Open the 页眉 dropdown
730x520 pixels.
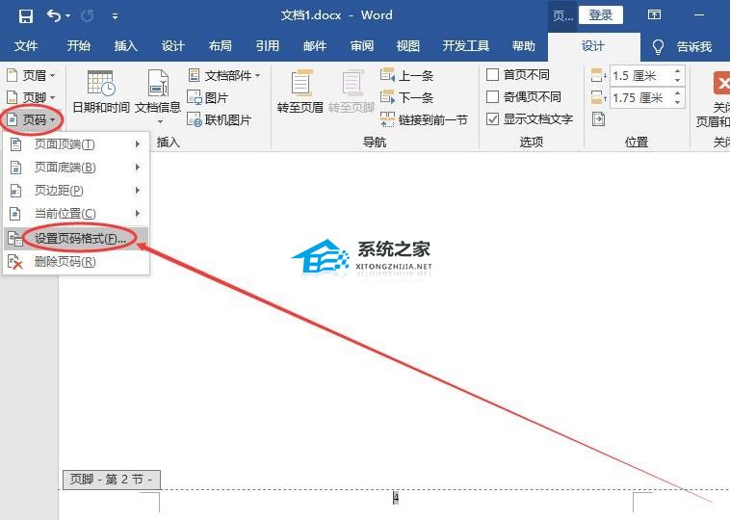pos(32,75)
